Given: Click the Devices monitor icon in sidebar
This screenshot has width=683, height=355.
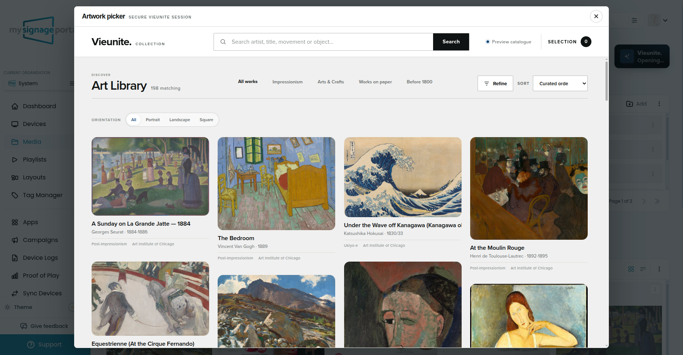Looking at the screenshot, I should (x=15, y=124).
